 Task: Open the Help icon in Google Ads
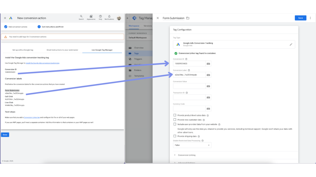100,18
